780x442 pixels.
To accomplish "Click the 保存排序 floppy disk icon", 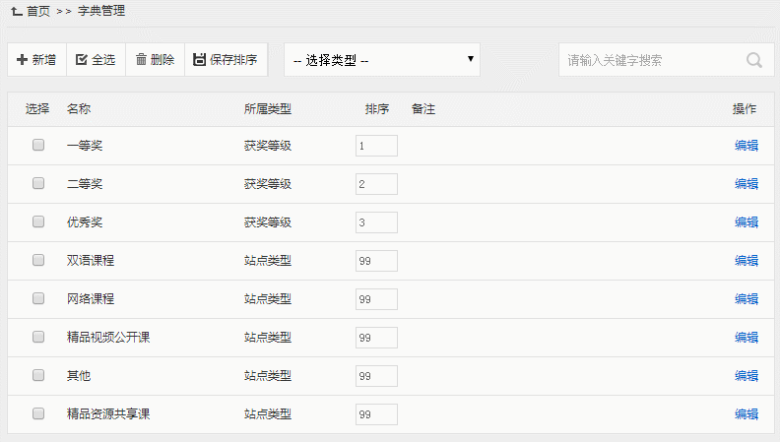I will click(199, 60).
